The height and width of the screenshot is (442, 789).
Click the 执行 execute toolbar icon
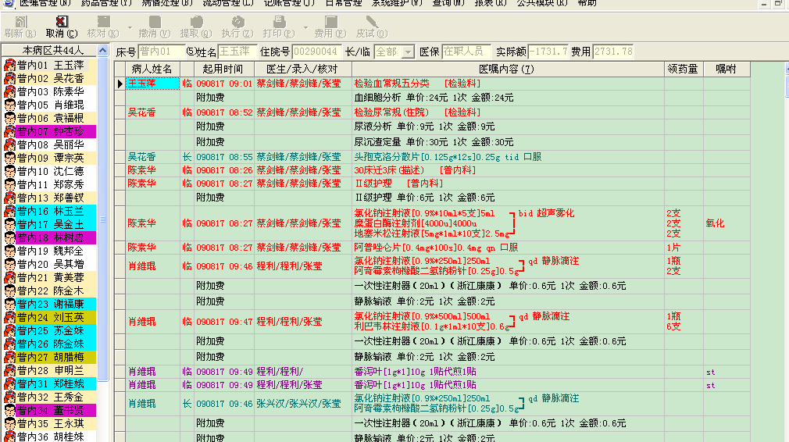pos(237,21)
